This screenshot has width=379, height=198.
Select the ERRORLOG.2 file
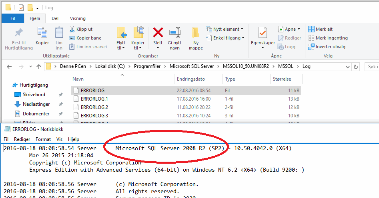(x=94, y=107)
